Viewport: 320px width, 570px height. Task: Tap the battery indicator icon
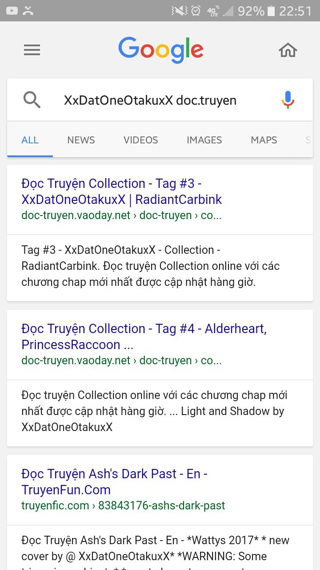point(271,10)
